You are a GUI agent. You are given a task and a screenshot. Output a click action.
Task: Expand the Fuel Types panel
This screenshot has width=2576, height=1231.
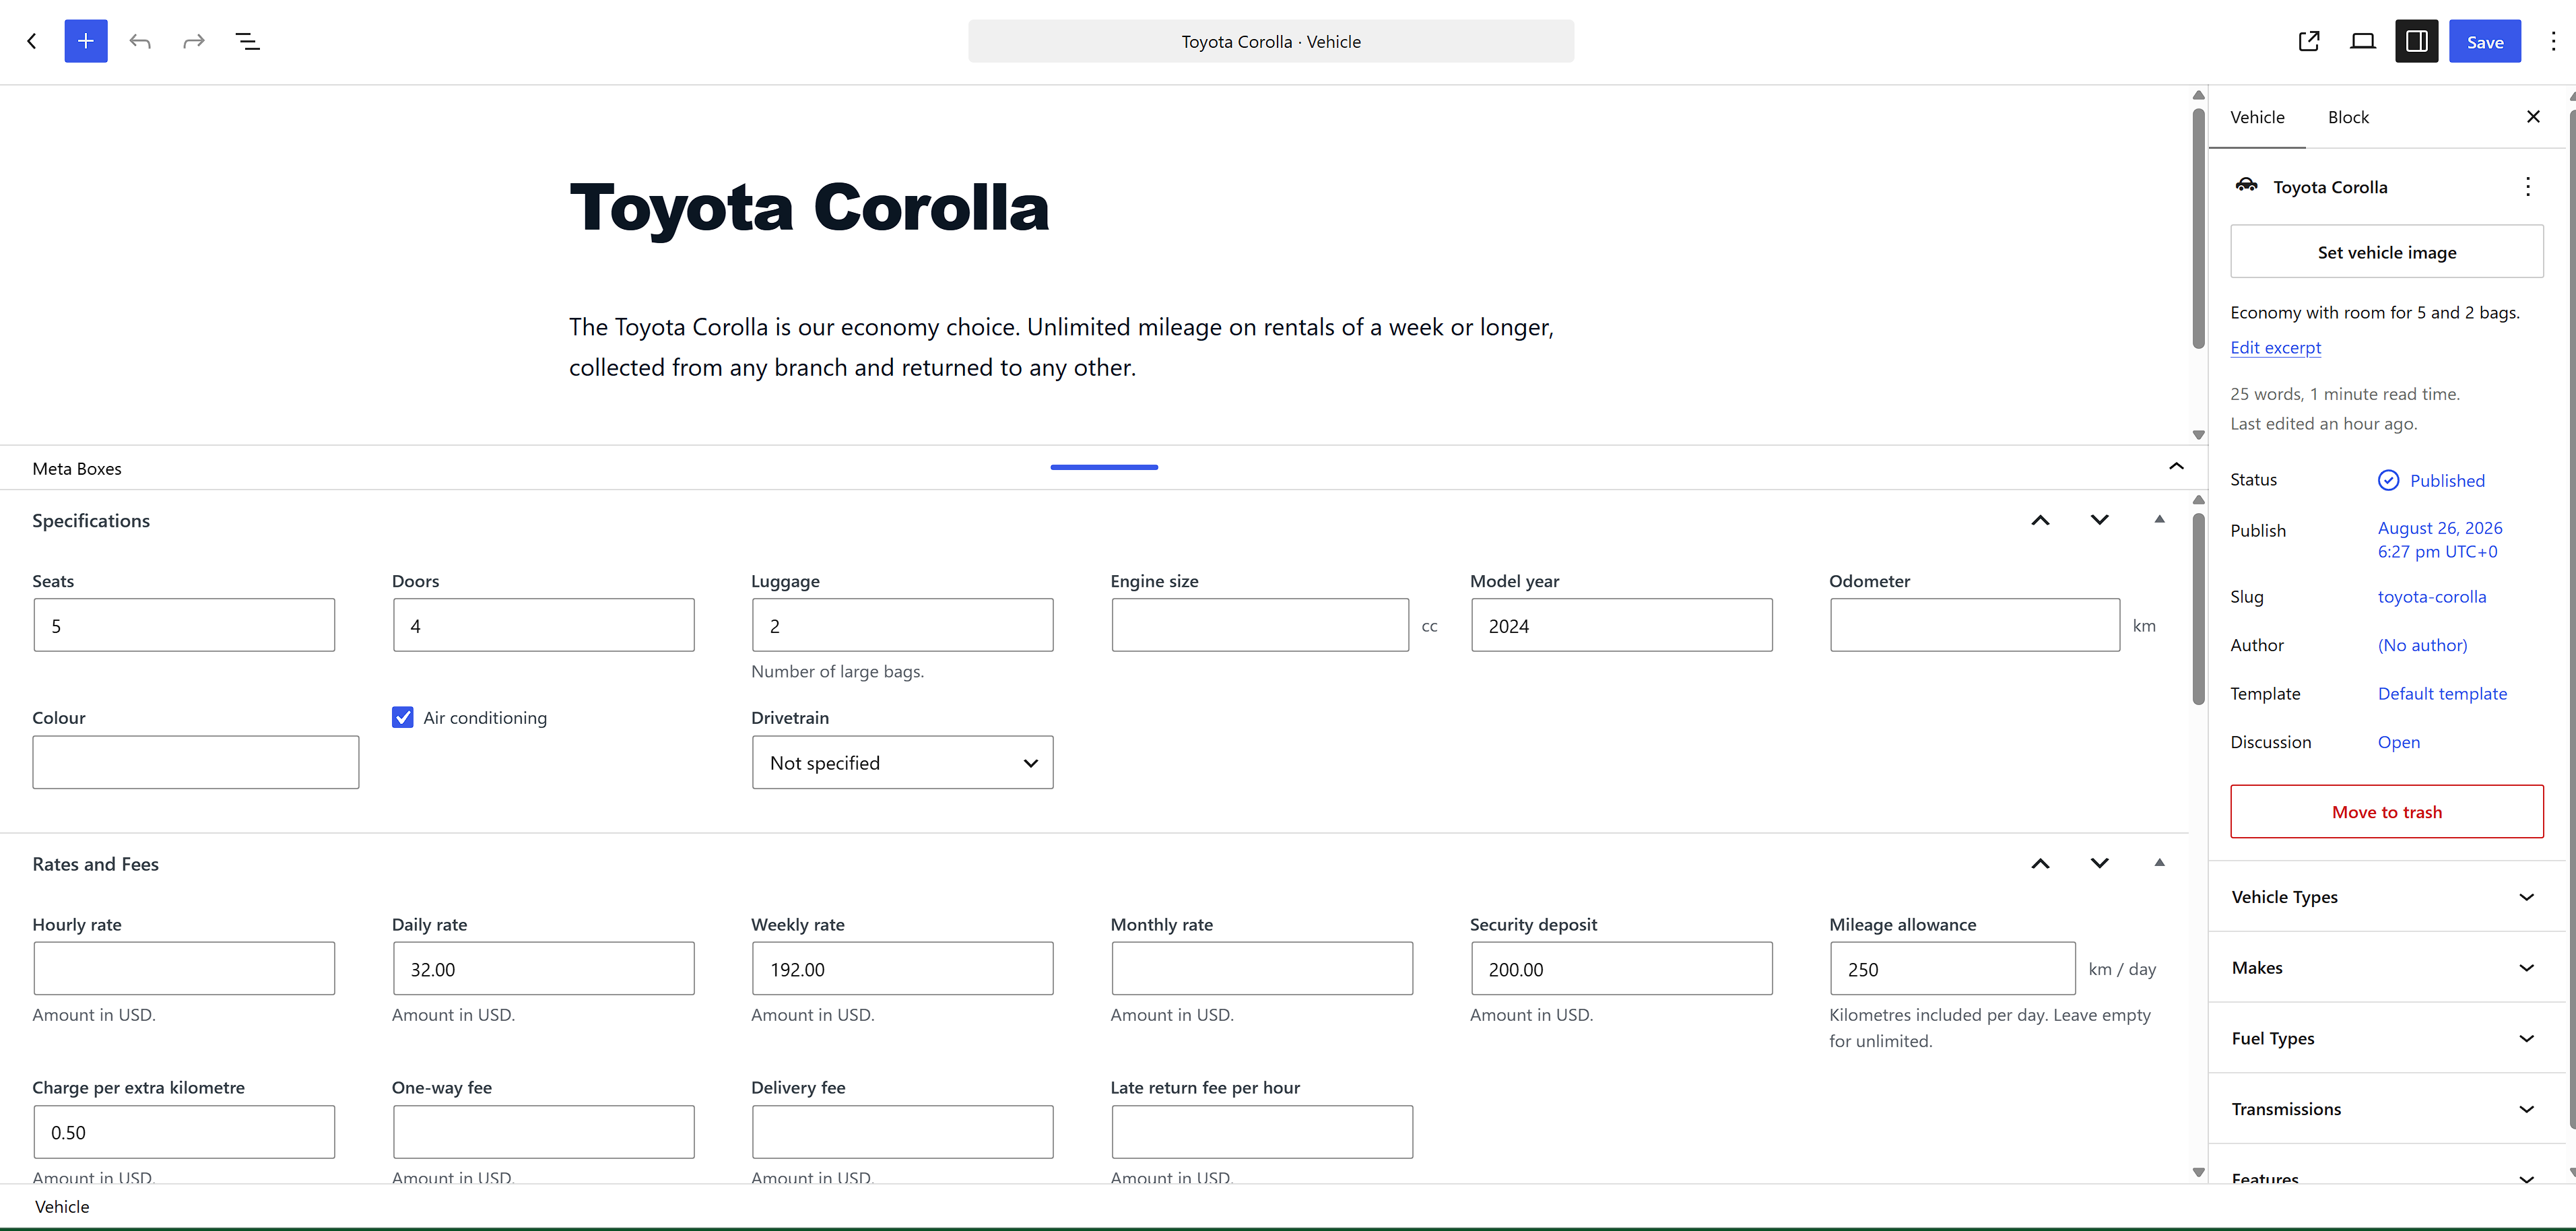2387,1038
